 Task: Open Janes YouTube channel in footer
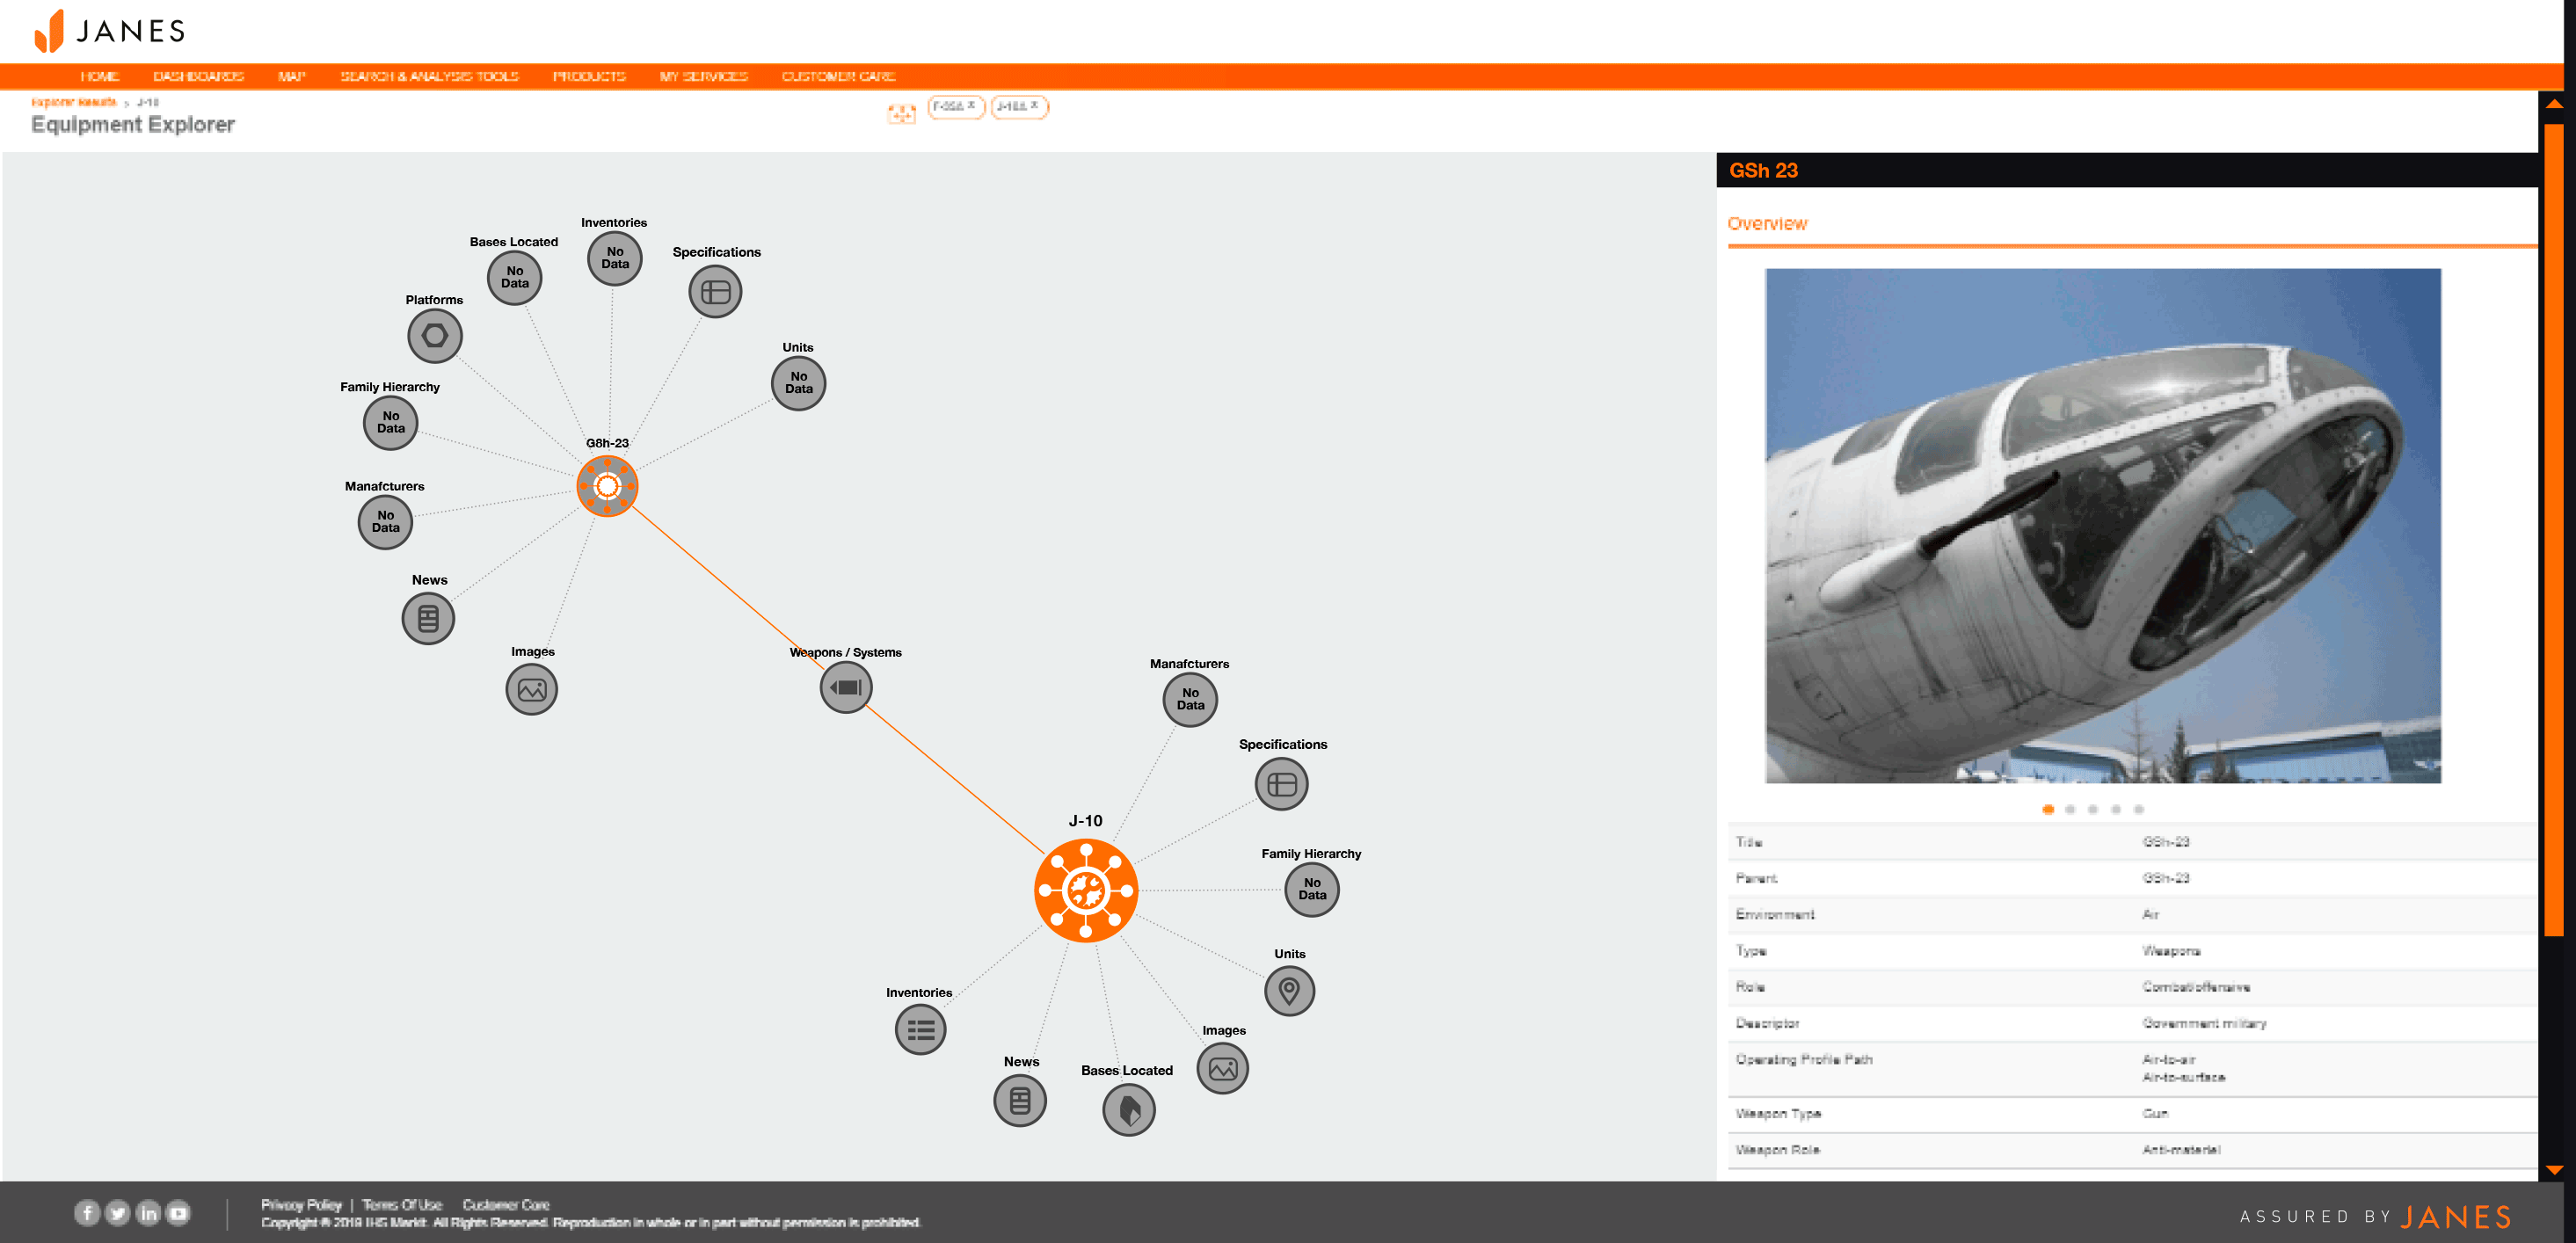coord(179,1213)
